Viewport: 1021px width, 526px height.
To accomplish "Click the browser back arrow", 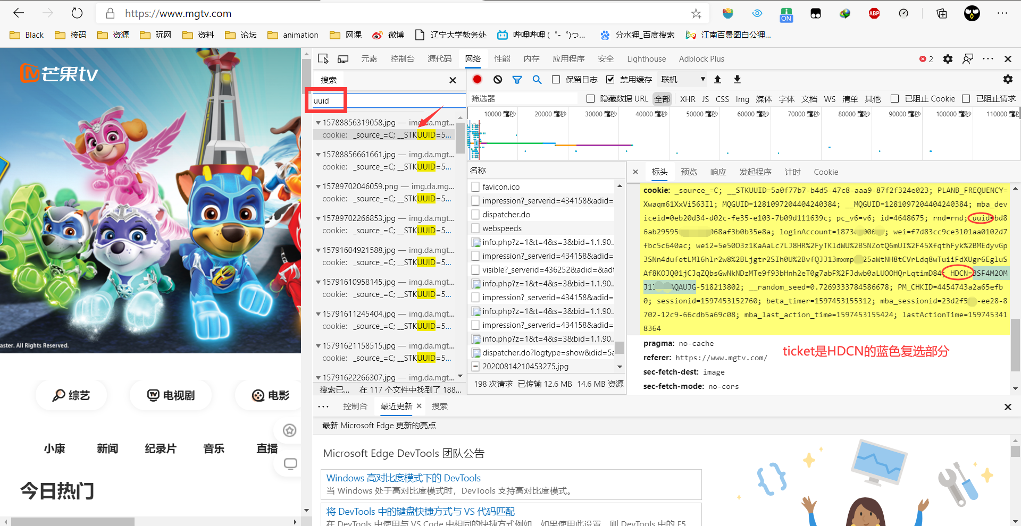I will point(19,13).
